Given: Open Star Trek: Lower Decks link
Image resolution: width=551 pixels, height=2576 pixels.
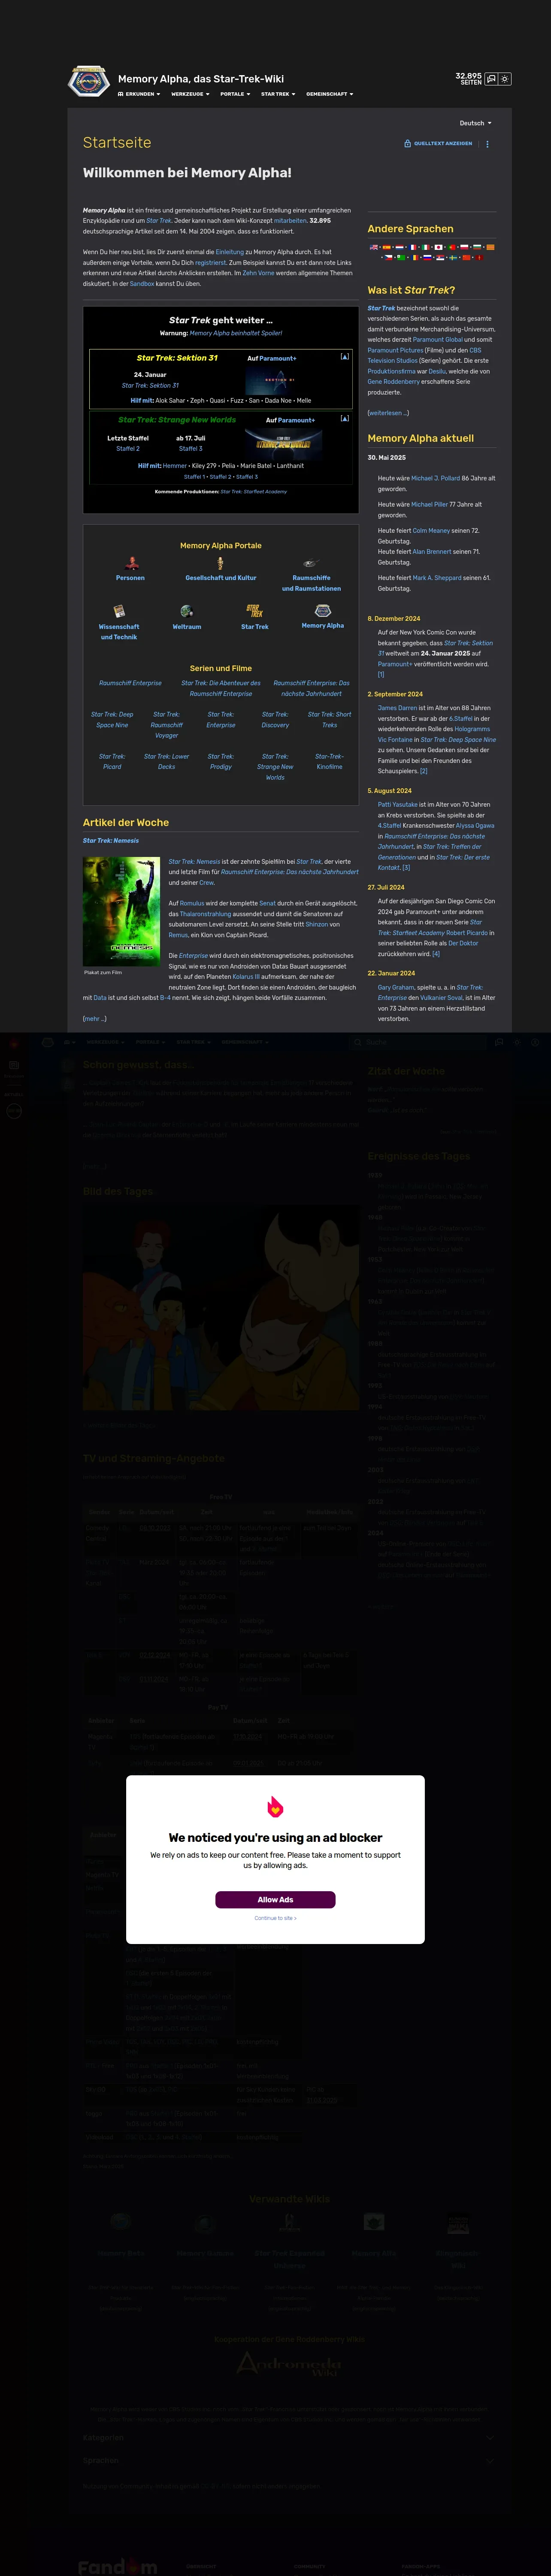Looking at the screenshot, I should [166, 761].
